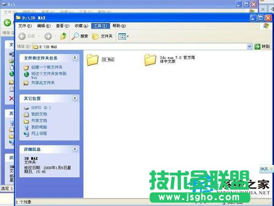Screen dimensions: 274x206
Task: Open the Search (搜索) pane
Action: (x=79, y=36)
